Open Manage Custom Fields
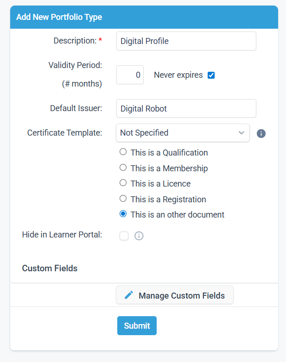The width and height of the screenshot is (286, 362). 175,295
